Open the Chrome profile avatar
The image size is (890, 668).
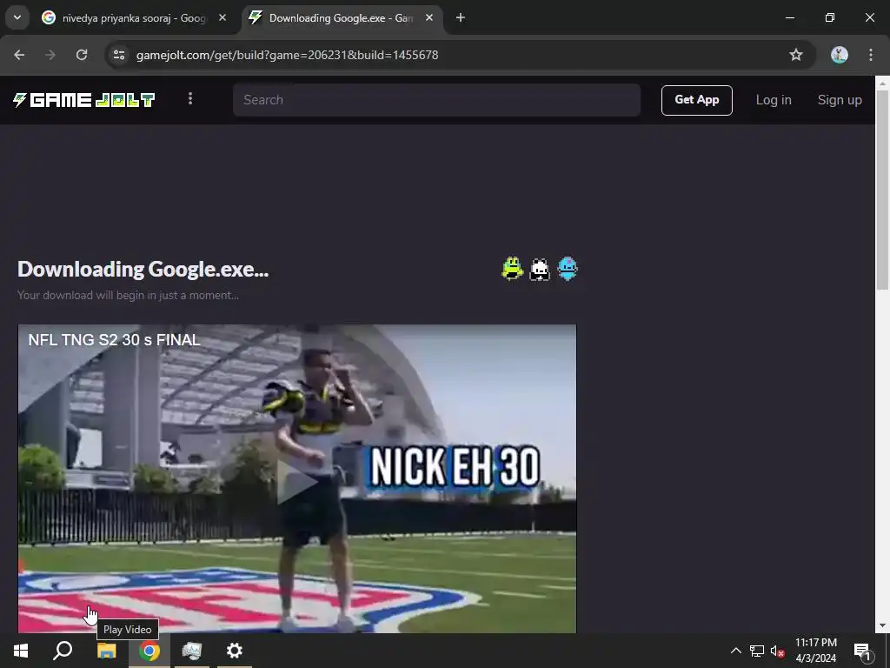839,55
